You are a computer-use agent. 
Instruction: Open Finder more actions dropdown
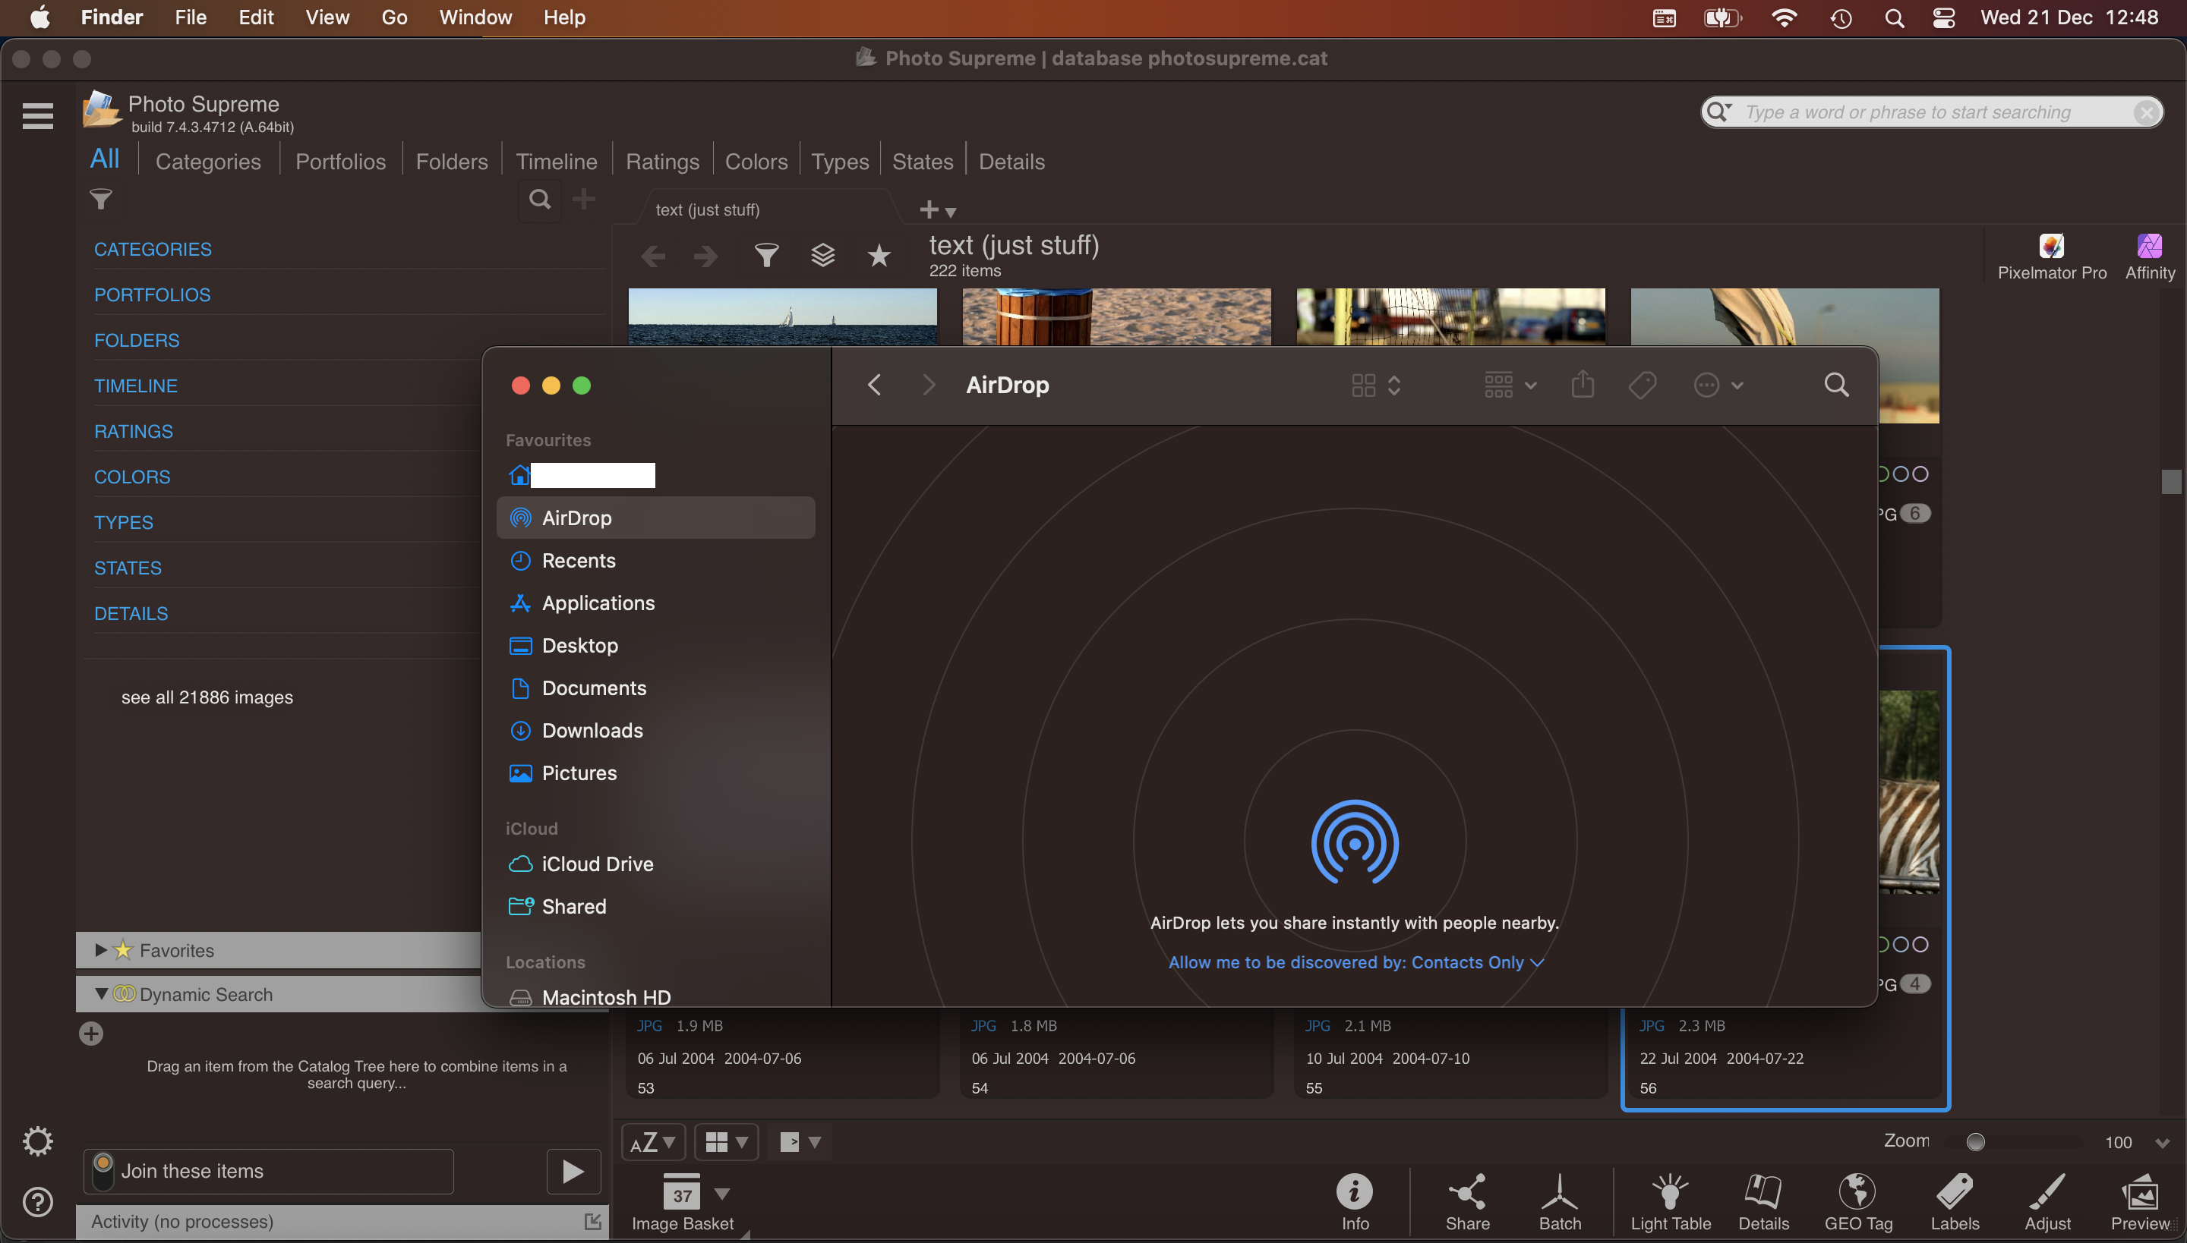1718,385
